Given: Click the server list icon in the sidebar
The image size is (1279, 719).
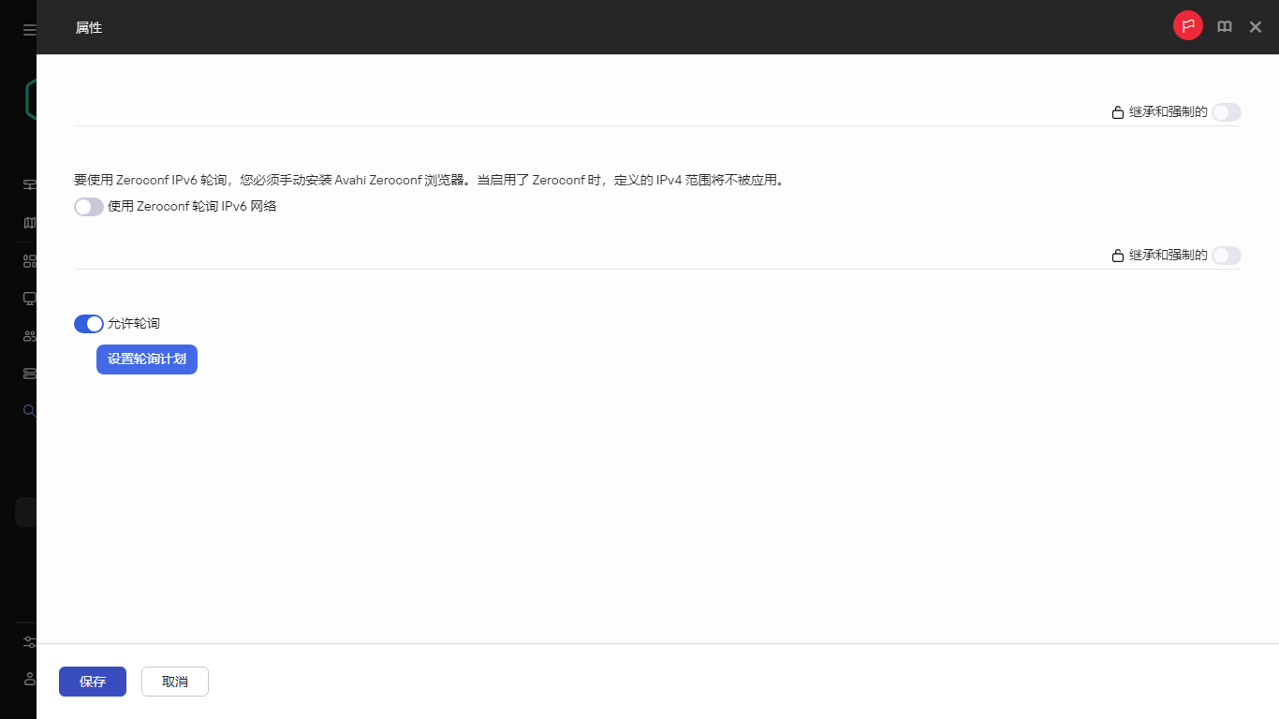Looking at the screenshot, I should [x=29, y=373].
